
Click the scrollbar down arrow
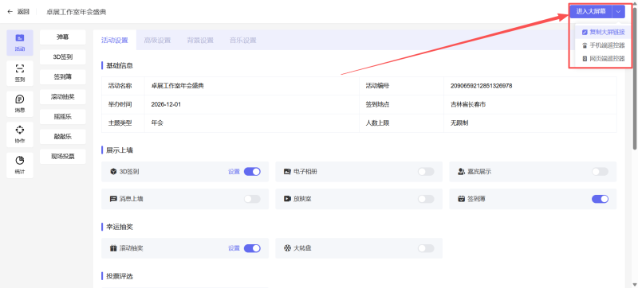pos(635,284)
